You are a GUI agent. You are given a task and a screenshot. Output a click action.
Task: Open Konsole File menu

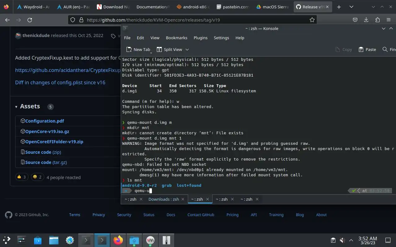tap(127, 38)
